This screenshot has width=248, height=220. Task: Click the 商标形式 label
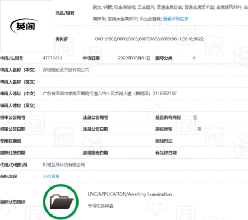(164, 141)
